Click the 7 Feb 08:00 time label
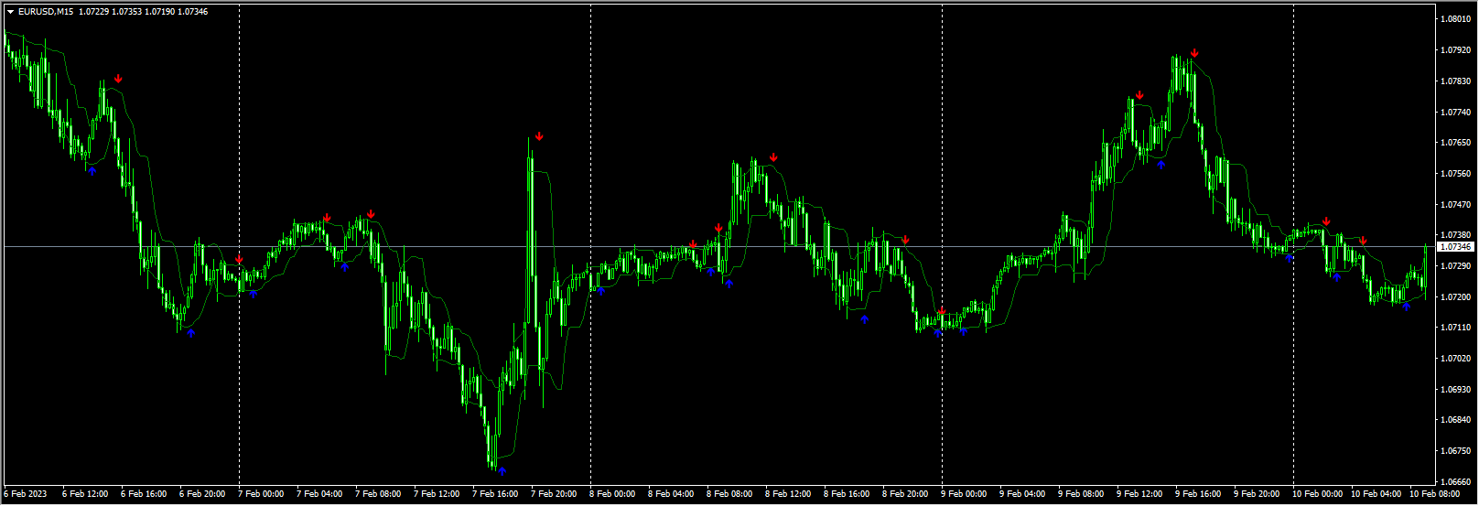This screenshot has width=1479, height=506. (378, 494)
